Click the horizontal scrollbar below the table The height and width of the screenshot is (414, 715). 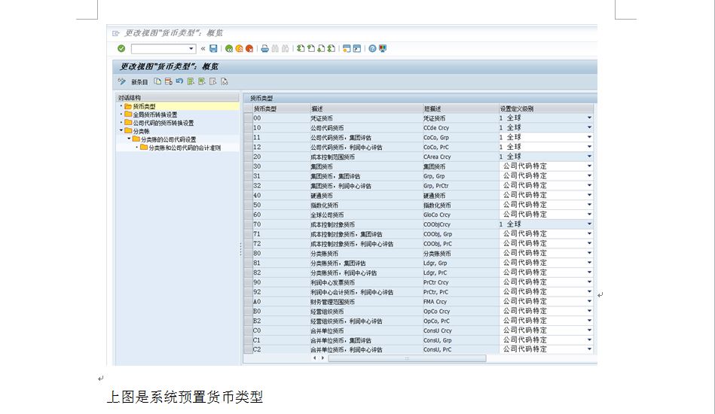407,358
